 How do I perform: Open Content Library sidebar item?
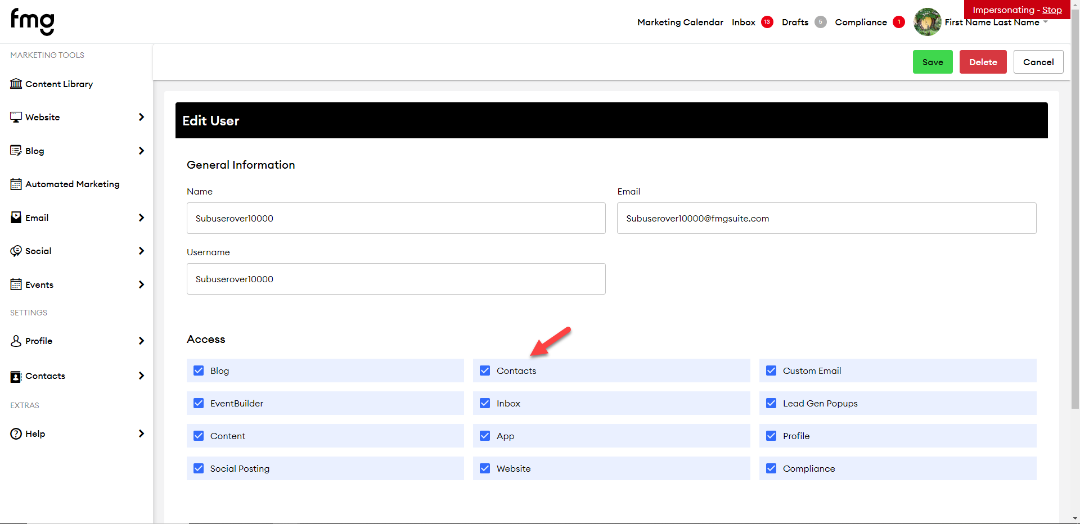point(59,84)
